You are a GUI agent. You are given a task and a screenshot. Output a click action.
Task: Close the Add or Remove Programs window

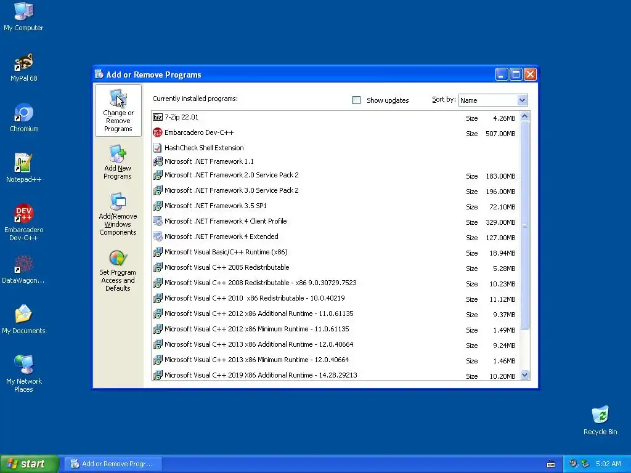[x=531, y=75]
